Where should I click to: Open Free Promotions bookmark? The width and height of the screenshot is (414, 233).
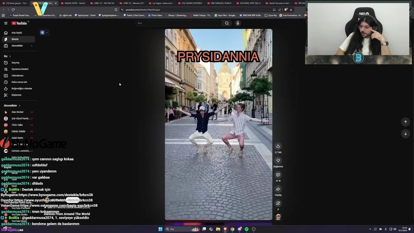290,15
